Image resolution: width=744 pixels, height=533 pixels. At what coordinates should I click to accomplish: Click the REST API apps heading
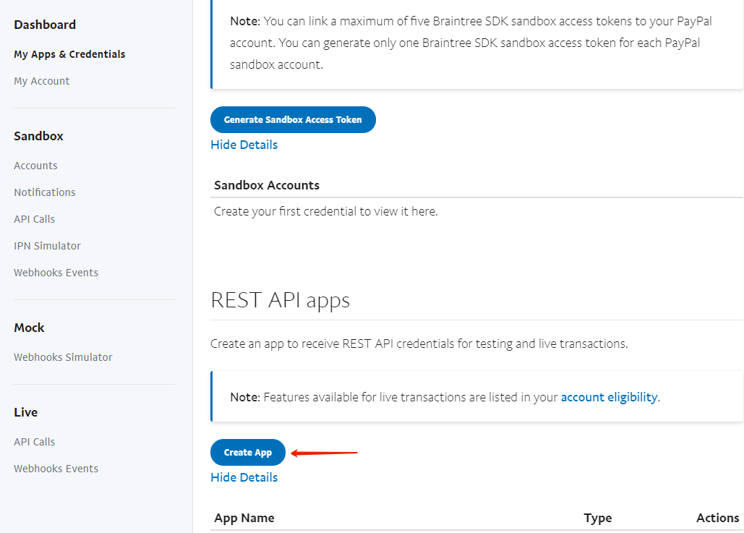click(x=280, y=300)
